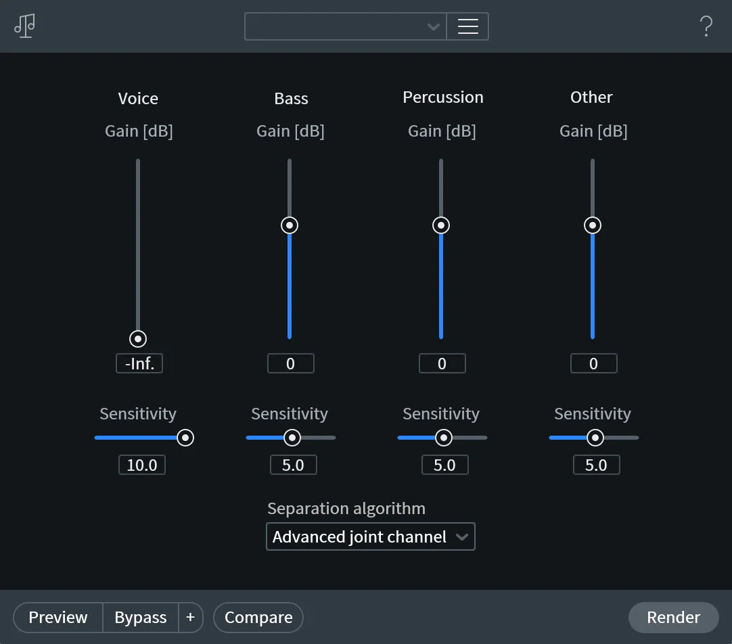
Task: Click the Voice gain slider handle
Action: click(138, 339)
